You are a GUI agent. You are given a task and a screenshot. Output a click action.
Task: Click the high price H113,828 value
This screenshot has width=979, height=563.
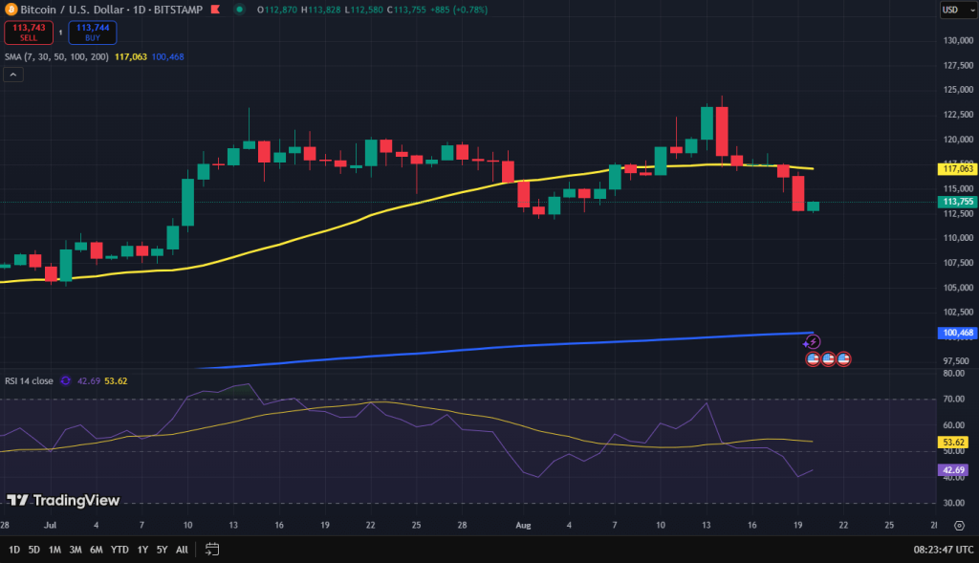click(321, 10)
